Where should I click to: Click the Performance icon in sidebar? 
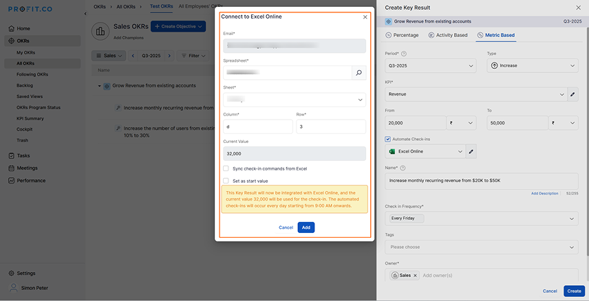click(x=11, y=181)
